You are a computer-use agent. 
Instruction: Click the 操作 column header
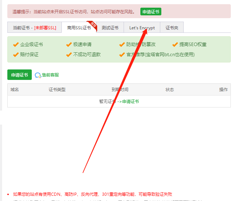(223, 90)
